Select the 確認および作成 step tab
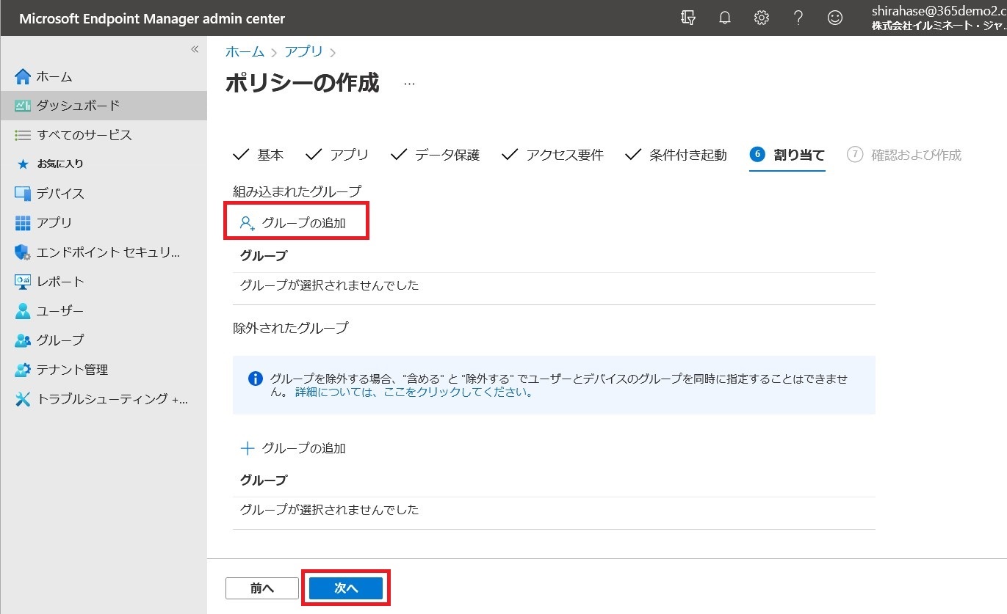 pyautogui.click(x=904, y=155)
